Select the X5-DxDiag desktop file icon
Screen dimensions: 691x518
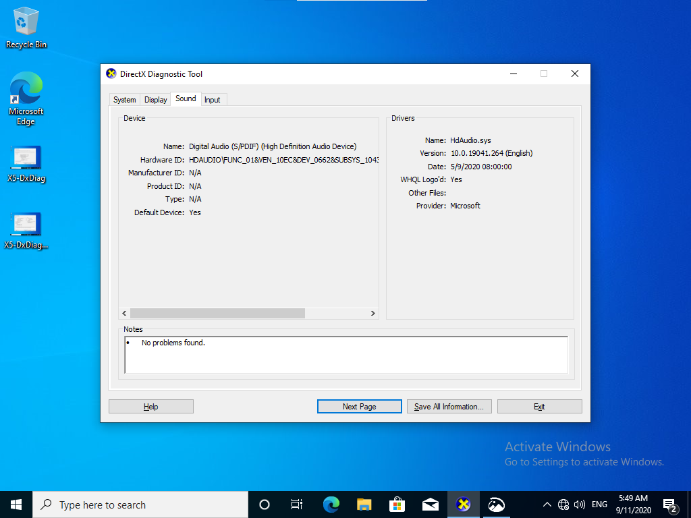point(26,164)
